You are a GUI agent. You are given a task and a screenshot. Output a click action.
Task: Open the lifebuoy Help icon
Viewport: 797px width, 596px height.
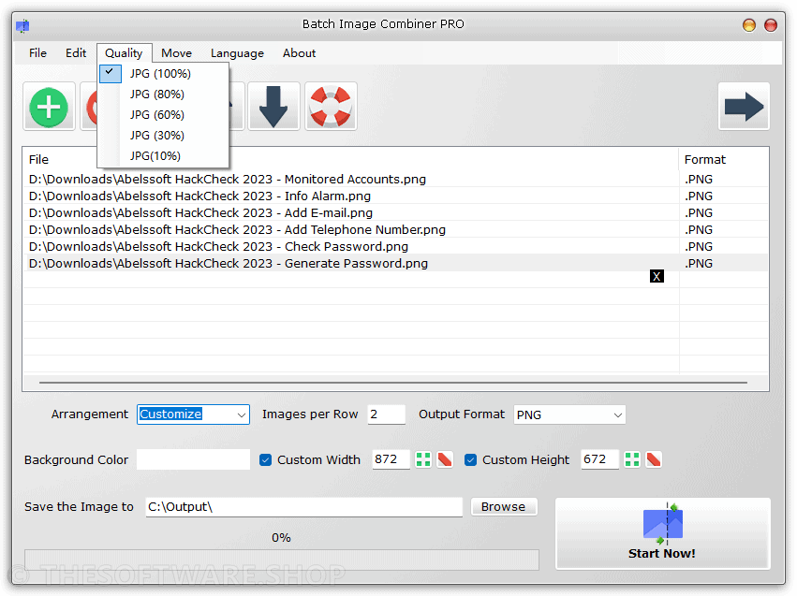pos(331,107)
